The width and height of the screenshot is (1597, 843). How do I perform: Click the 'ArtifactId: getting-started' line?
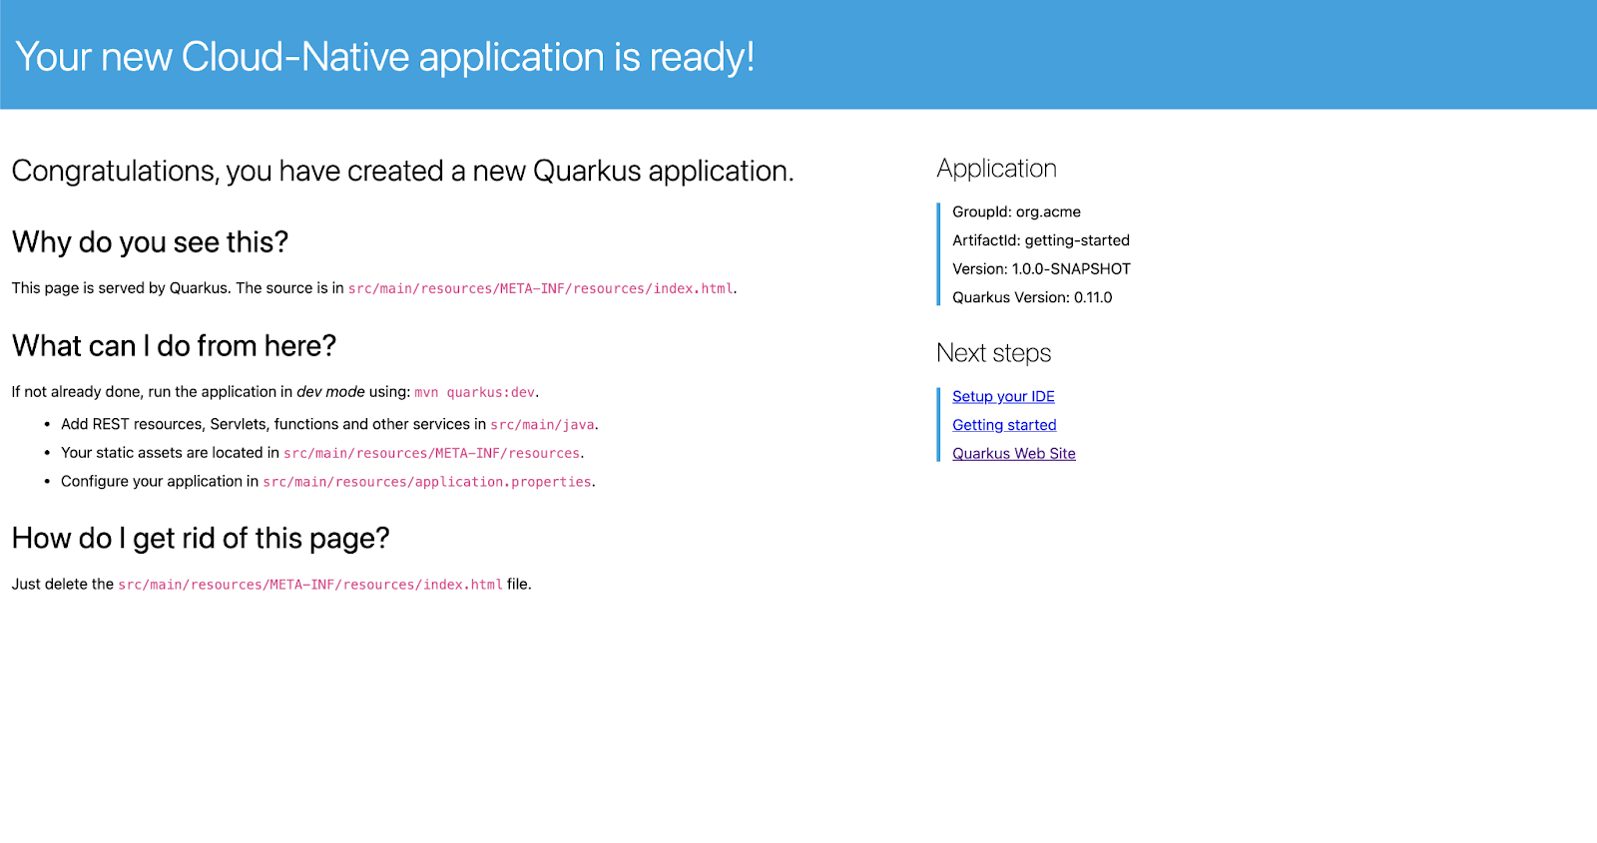pyautogui.click(x=1041, y=240)
